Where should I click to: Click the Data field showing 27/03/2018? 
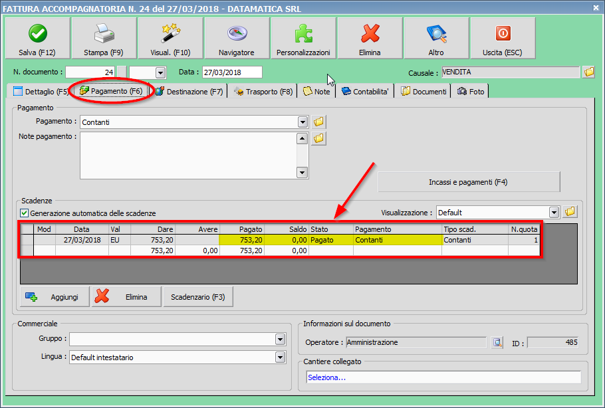click(232, 72)
